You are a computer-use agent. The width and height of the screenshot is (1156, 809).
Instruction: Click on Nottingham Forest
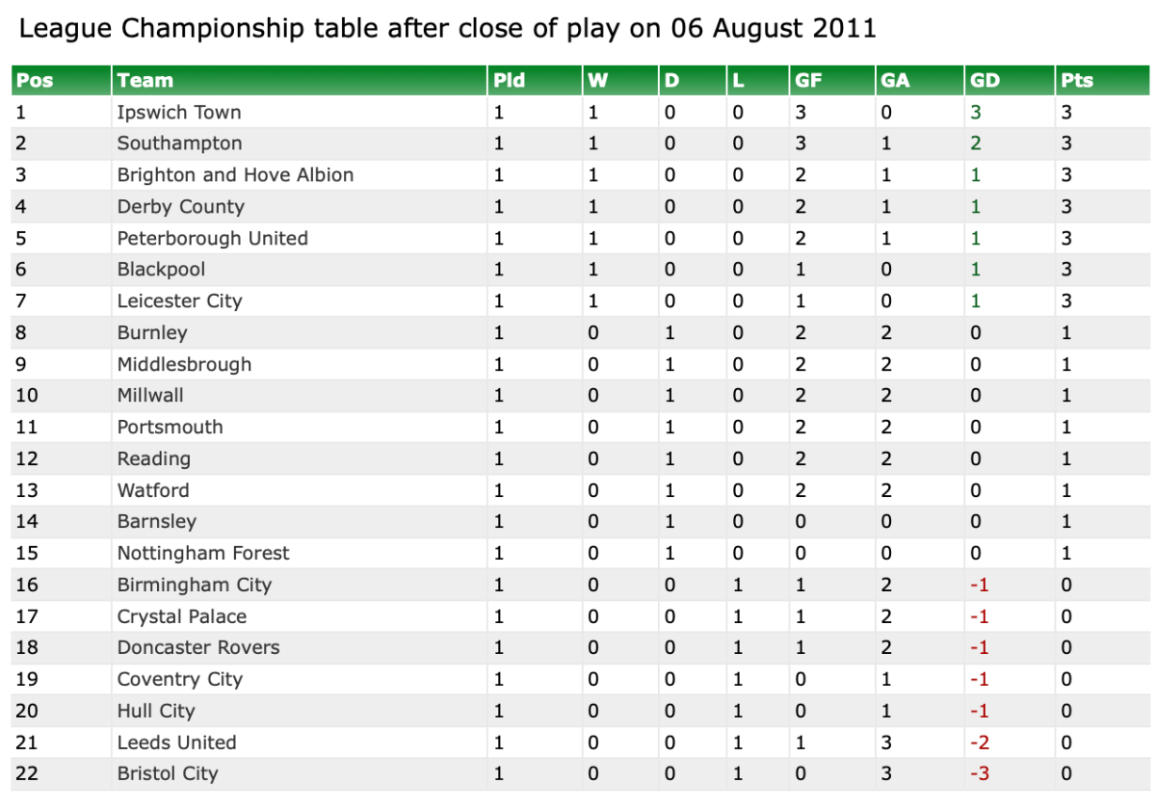[203, 553]
